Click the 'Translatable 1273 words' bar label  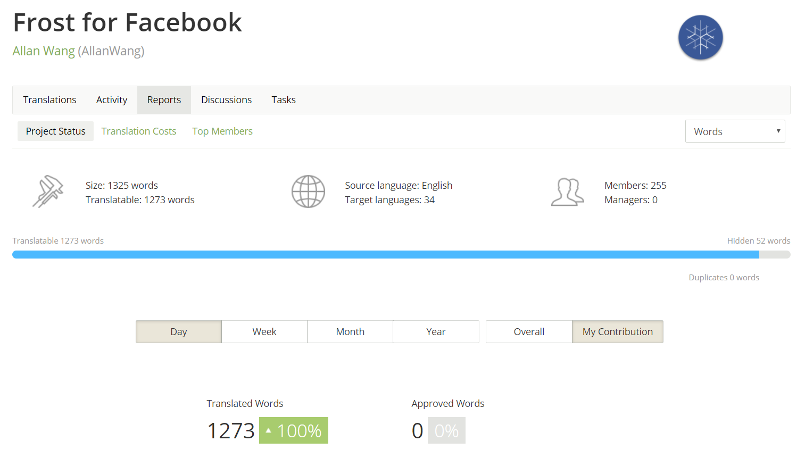[58, 241]
